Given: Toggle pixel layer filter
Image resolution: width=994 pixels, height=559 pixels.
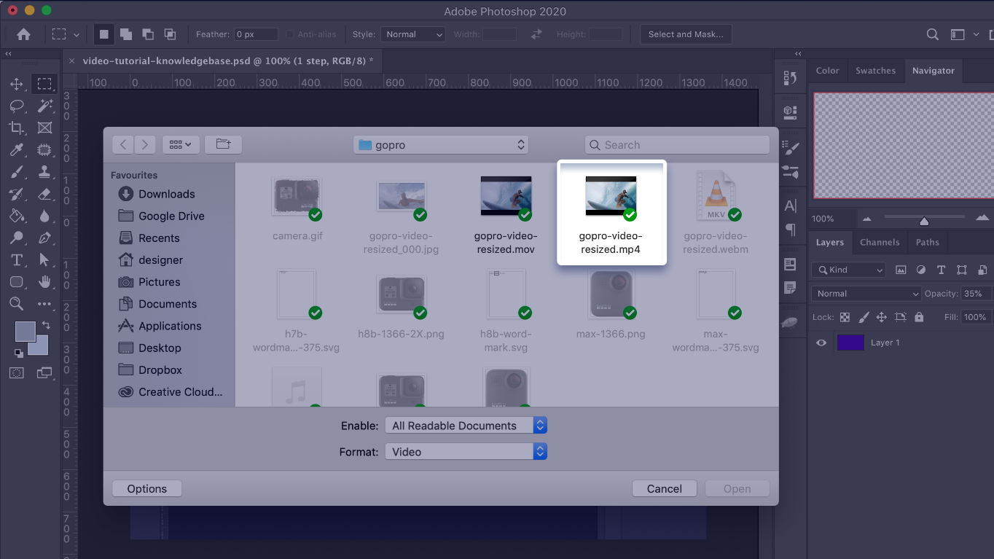Looking at the screenshot, I should coord(901,270).
